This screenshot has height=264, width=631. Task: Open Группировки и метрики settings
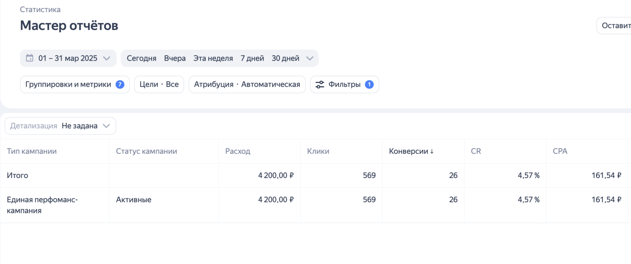pyautogui.click(x=68, y=84)
